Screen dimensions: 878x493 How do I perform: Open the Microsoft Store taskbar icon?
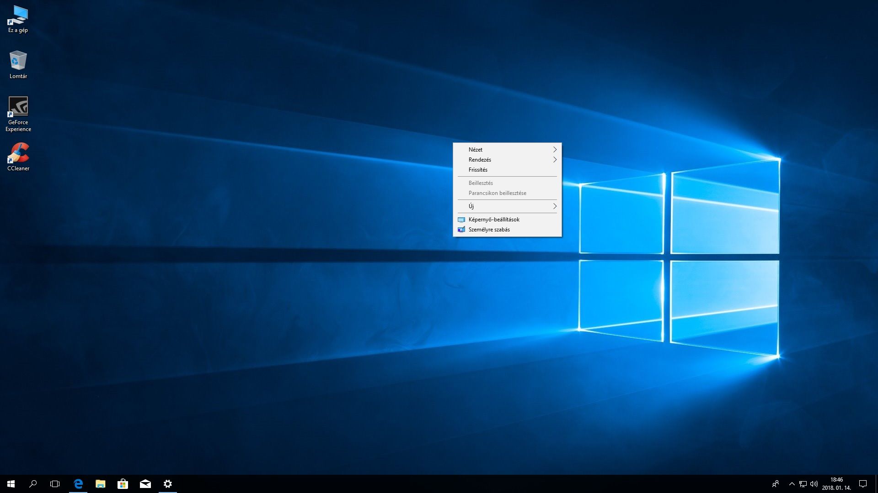[123, 484]
